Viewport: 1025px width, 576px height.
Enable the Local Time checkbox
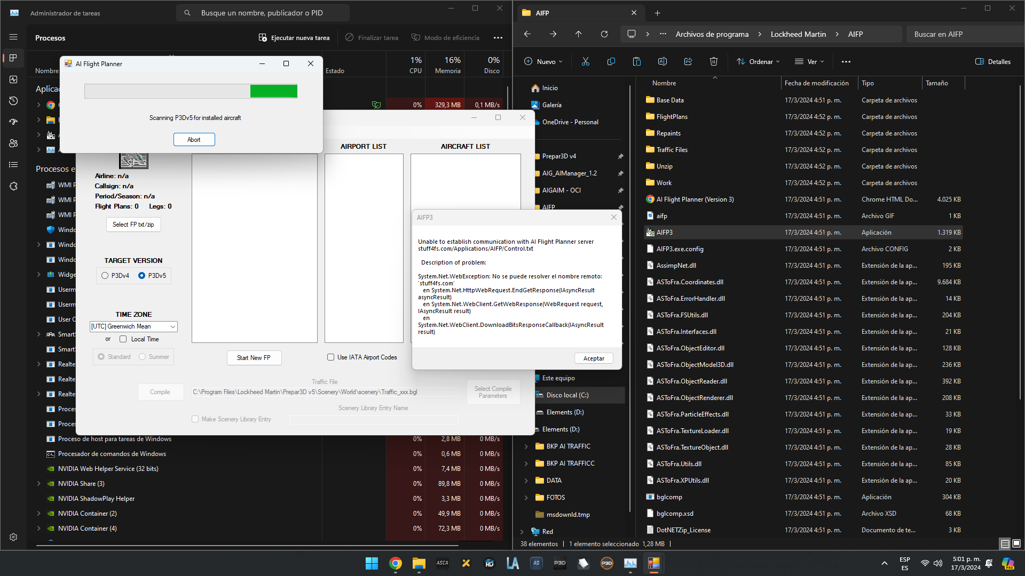(x=123, y=339)
